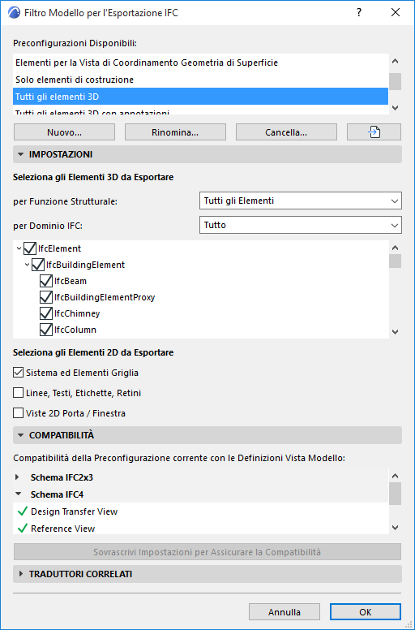Select the IfcBeam tree label

(x=71, y=281)
